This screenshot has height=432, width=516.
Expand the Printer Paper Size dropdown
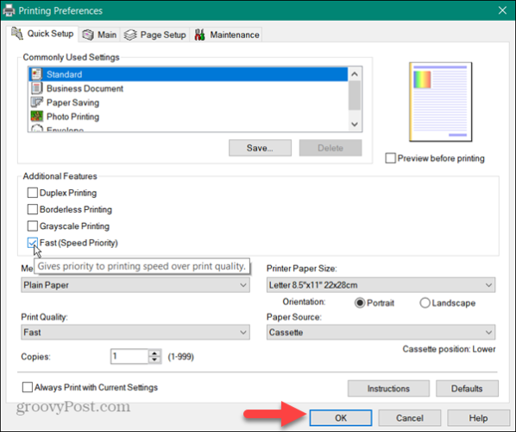381,285
